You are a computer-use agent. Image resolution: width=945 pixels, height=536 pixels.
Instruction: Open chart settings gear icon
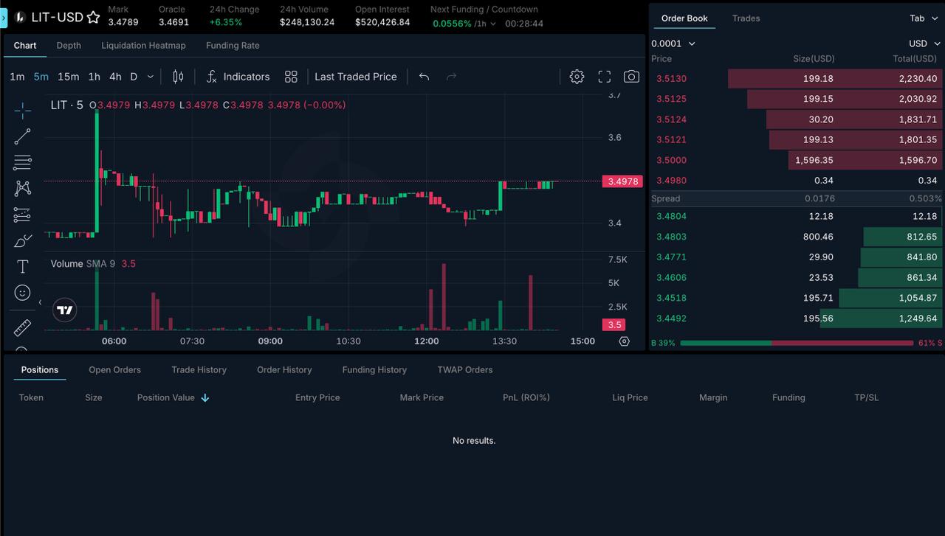577,77
